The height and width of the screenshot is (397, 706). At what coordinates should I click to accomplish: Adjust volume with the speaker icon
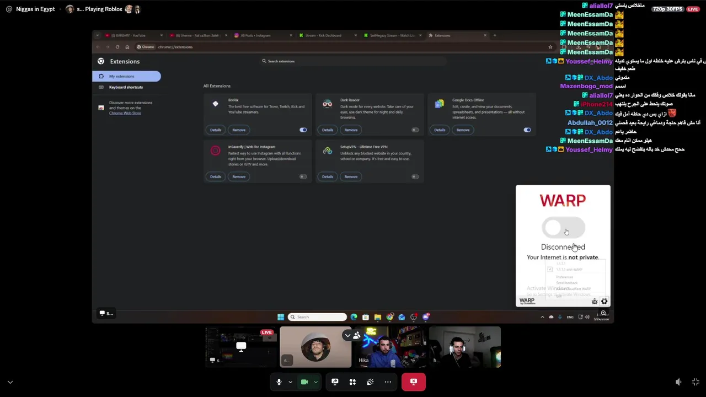pos(678,382)
